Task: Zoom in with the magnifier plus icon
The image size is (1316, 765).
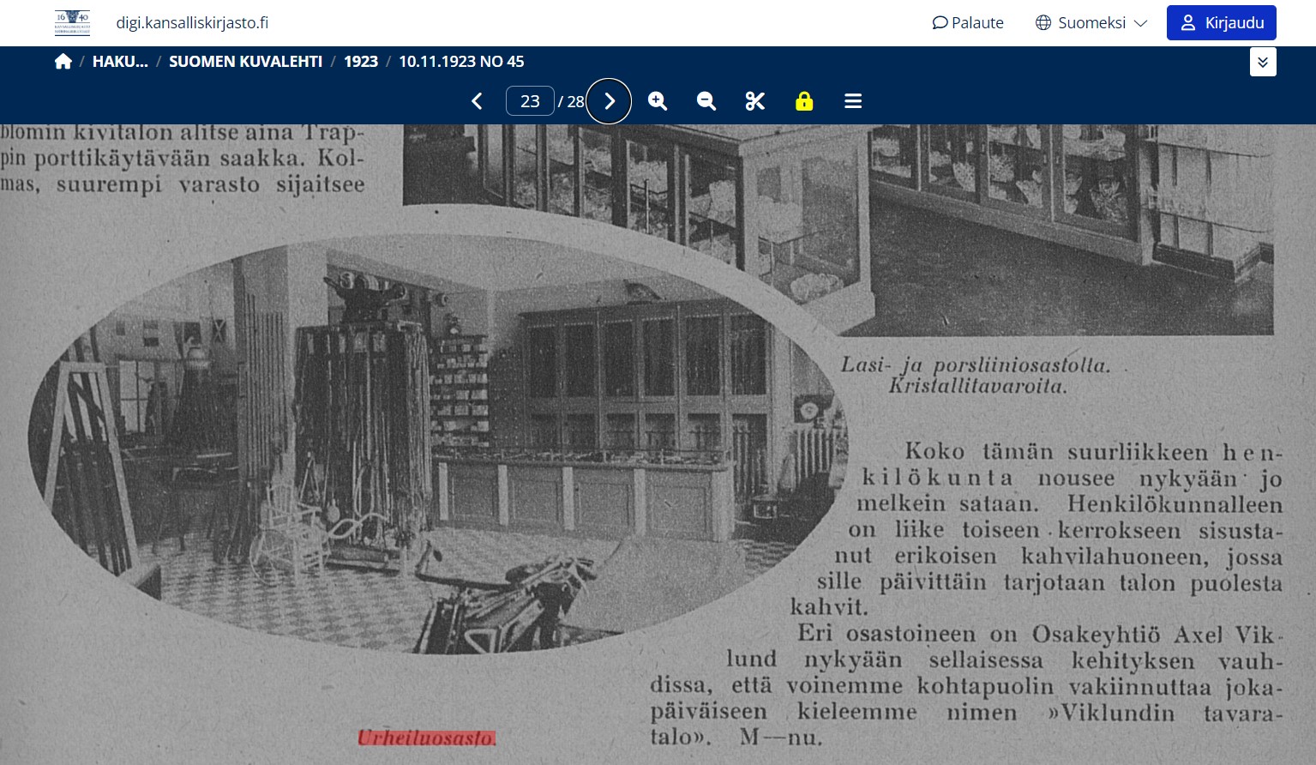Action: coord(658,101)
